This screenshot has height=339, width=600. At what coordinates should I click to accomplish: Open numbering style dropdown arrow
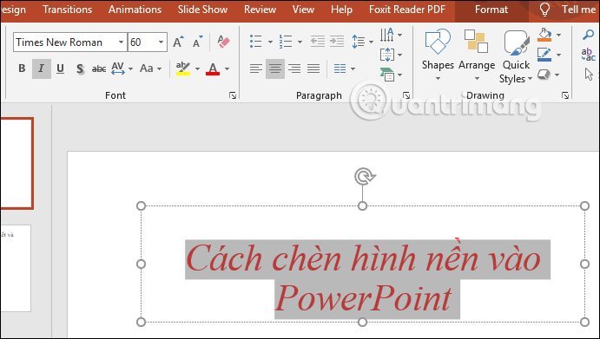[x=300, y=42]
